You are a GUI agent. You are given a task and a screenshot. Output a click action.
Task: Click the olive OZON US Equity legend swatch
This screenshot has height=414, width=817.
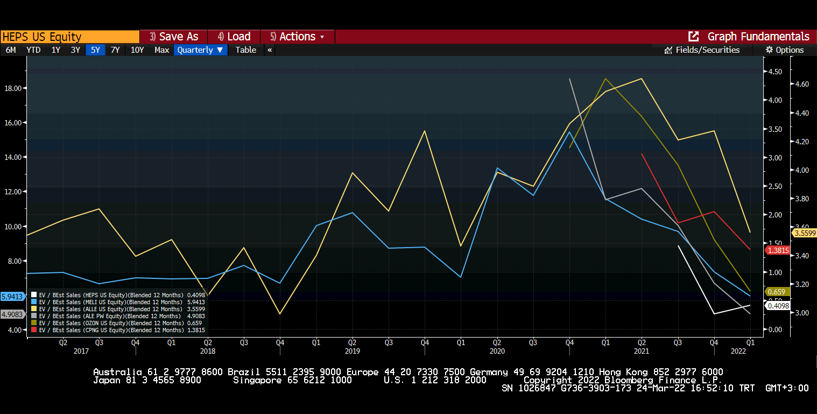[x=34, y=323]
